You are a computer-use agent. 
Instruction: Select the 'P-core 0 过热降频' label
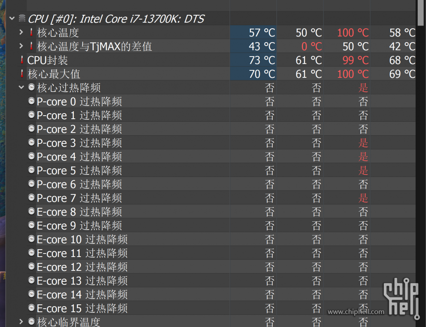pyautogui.click(x=79, y=102)
